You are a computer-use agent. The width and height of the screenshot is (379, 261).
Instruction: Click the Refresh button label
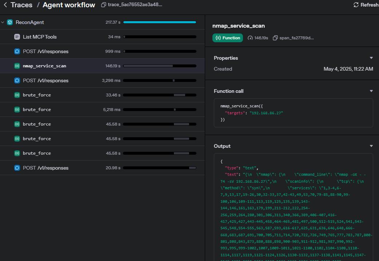point(369,5)
